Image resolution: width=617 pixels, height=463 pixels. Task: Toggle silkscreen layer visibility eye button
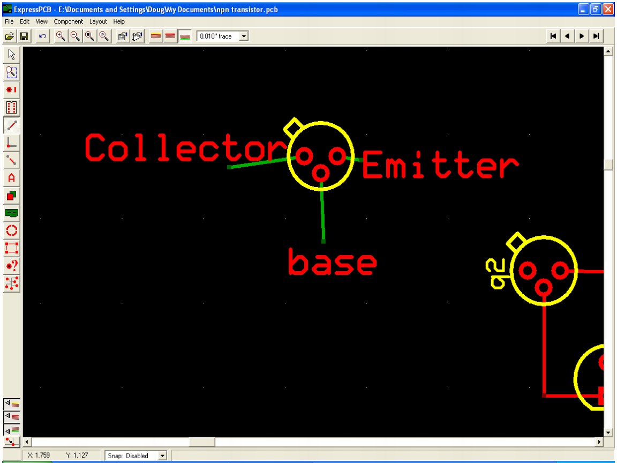coord(12,404)
